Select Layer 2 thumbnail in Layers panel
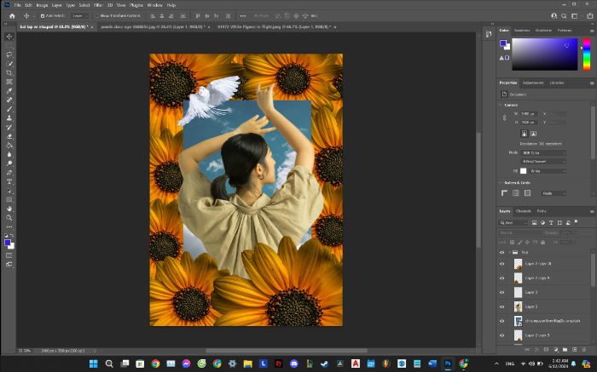The width and height of the screenshot is (597, 372). click(x=519, y=306)
